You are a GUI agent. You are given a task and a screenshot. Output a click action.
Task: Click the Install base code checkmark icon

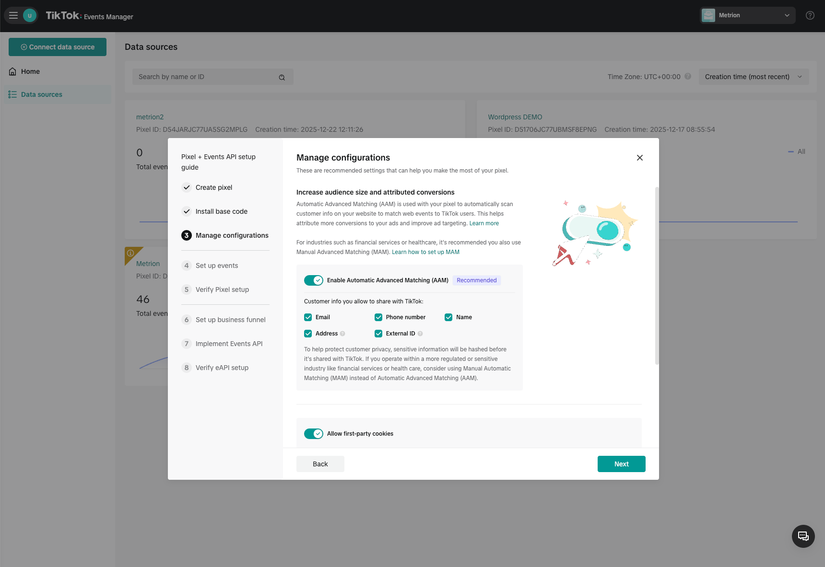coord(187,211)
